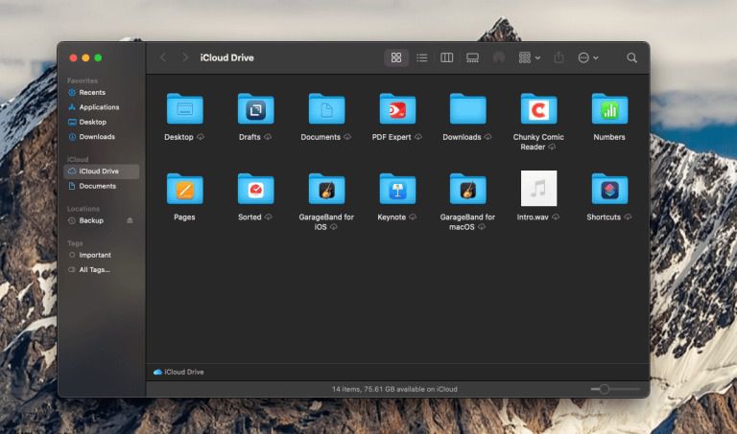
Task: Click All Tags… in the sidebar
Action: [x=94, y=269]
